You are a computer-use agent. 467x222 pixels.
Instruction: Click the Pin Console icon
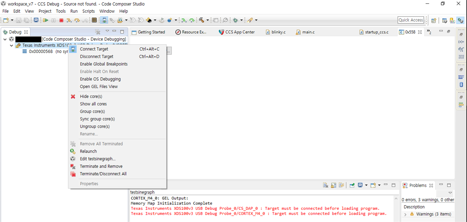coord(352,185)
